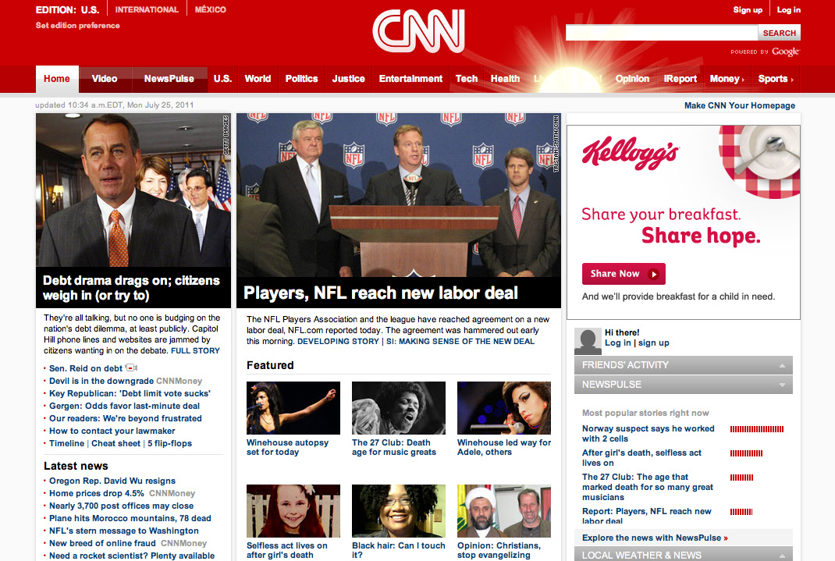Viewport: 835px width, 561px height.
Task: Click sign up beside Hi there!
Action: tap(654, 343)
